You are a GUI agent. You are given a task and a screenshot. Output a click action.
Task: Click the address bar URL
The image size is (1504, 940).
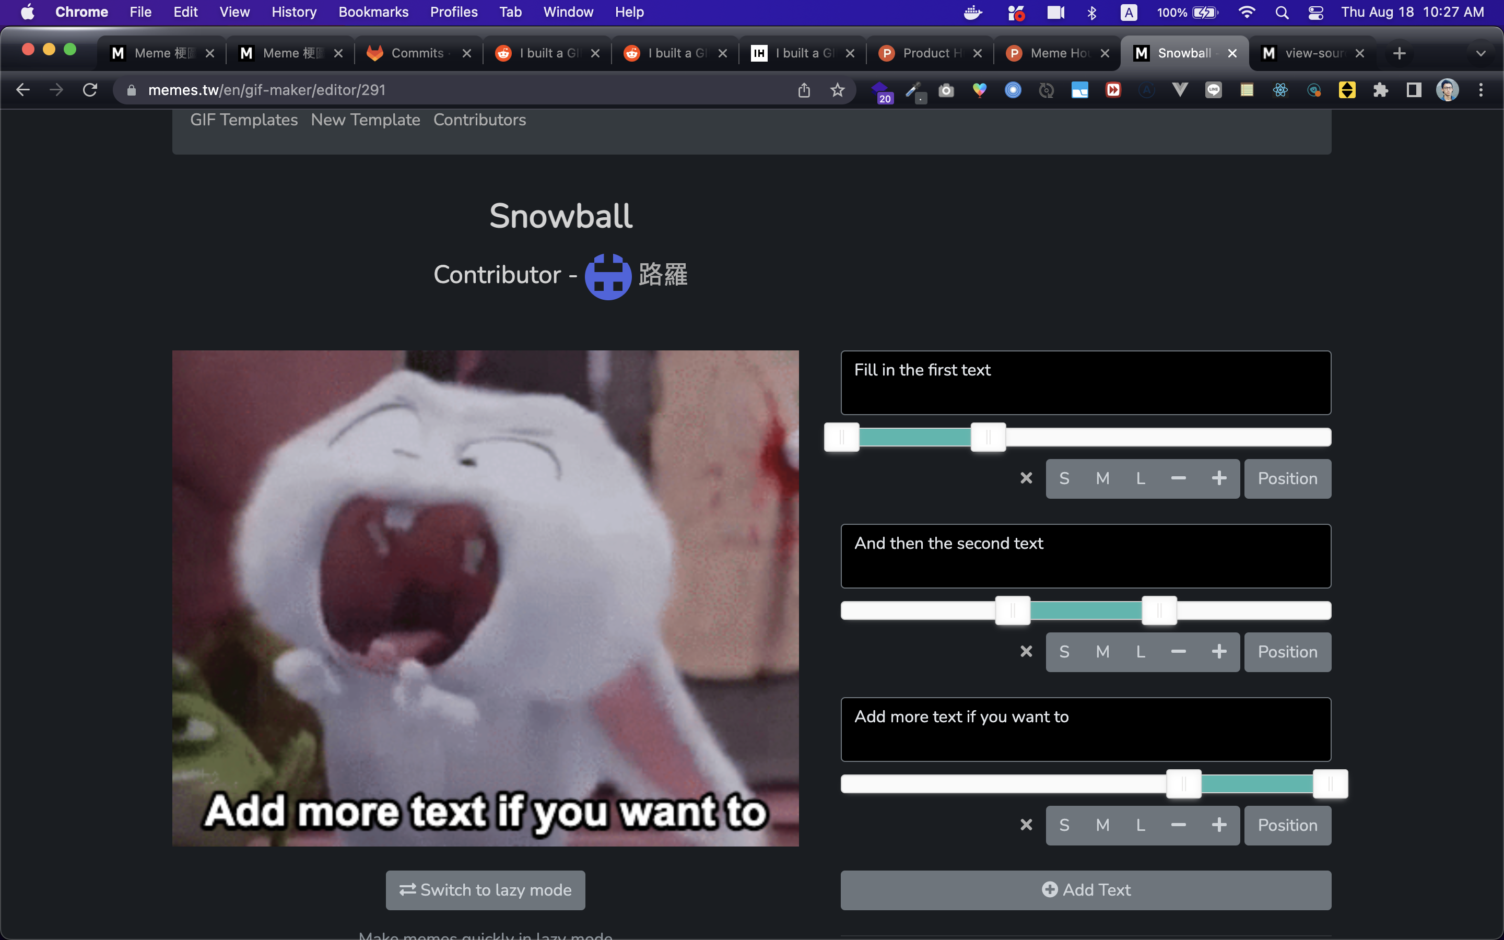pos(267,90)
